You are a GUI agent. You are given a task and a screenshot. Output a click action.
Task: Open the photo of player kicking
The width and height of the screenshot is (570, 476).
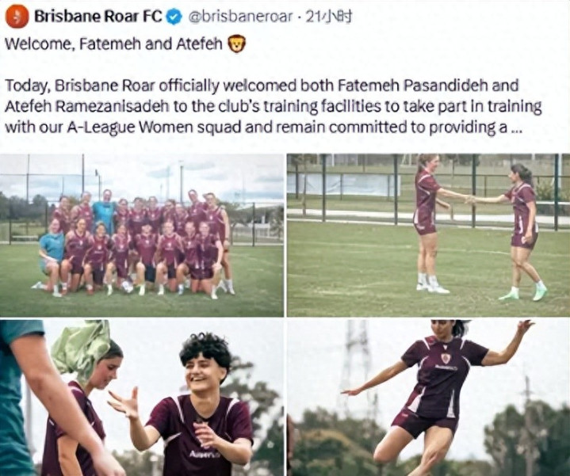[428, 398]
